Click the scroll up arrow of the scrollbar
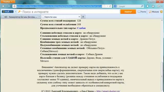Viewport: 164px width, 92px height. point(162,20)
